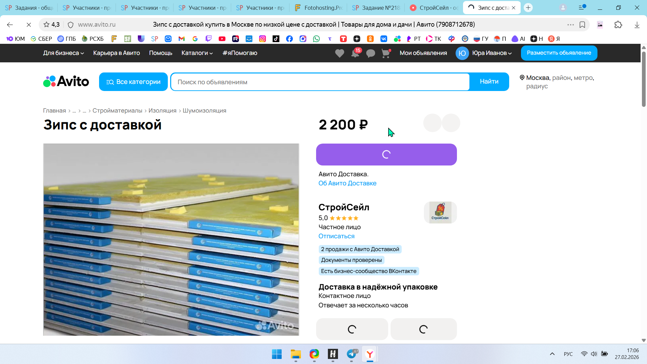Open the shopping cart icon

tap(386, 53)
